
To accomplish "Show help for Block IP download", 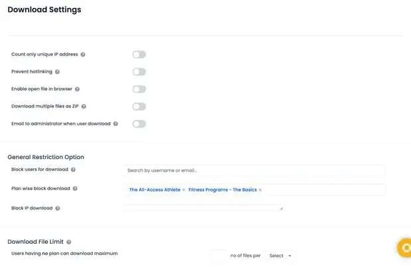I will (x=58, y=208).
